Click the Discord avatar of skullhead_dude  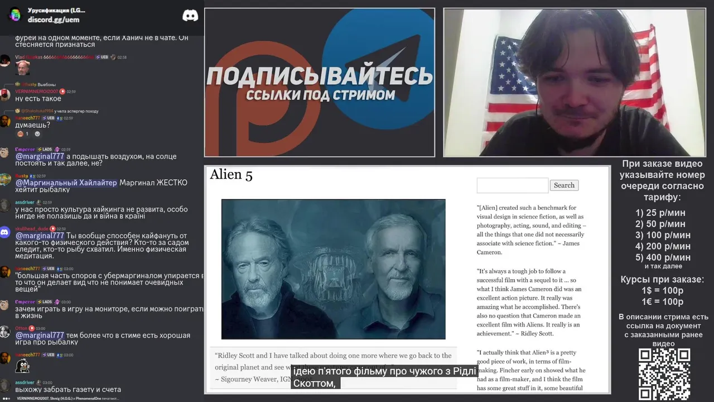5,232
